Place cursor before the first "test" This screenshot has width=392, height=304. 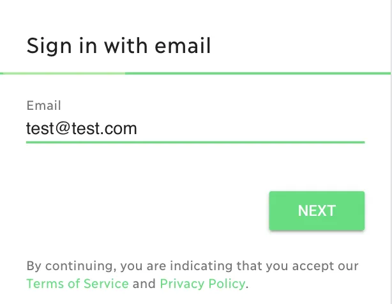click(27, 129)
